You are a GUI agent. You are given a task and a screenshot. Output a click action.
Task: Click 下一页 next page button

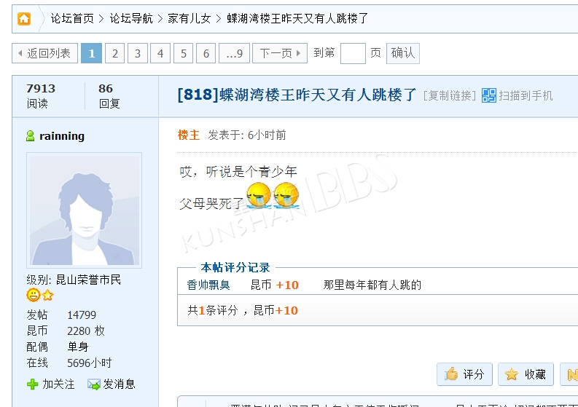pos(280,53)
